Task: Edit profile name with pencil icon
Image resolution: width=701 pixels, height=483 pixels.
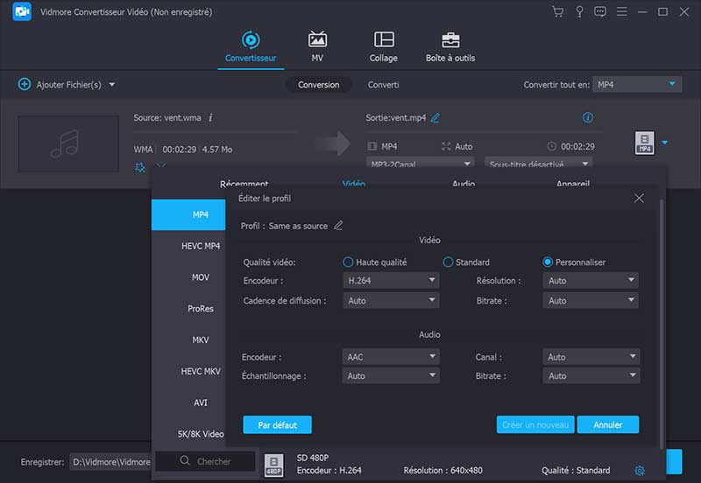Action: [x=338, y=226]
